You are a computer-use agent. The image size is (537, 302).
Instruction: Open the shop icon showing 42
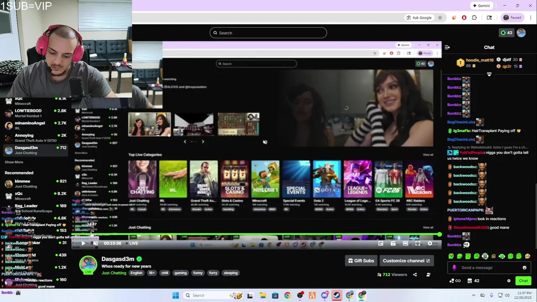[x=473, y=281]
